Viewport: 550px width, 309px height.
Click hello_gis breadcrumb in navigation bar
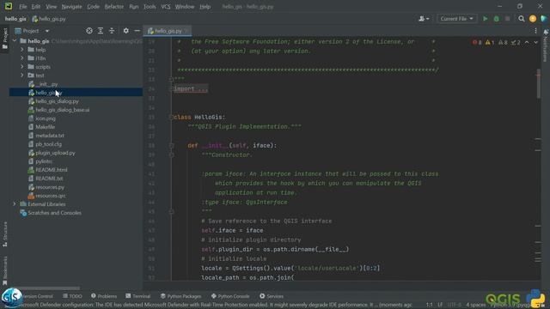pyautogui.click(x=15, y=19)
